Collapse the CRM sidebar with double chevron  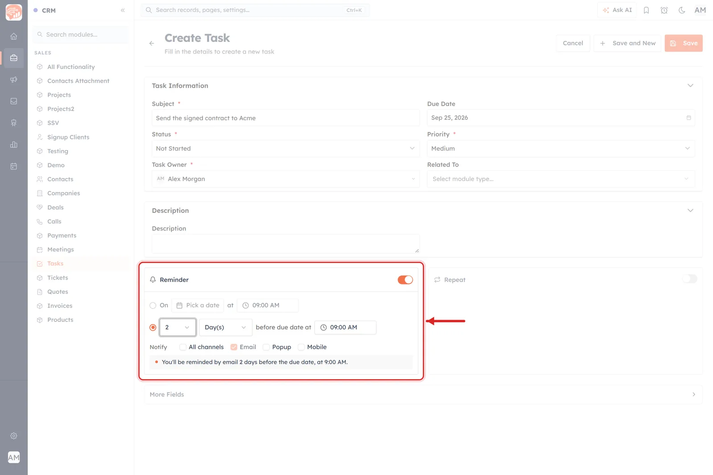[x=123, y=10]
